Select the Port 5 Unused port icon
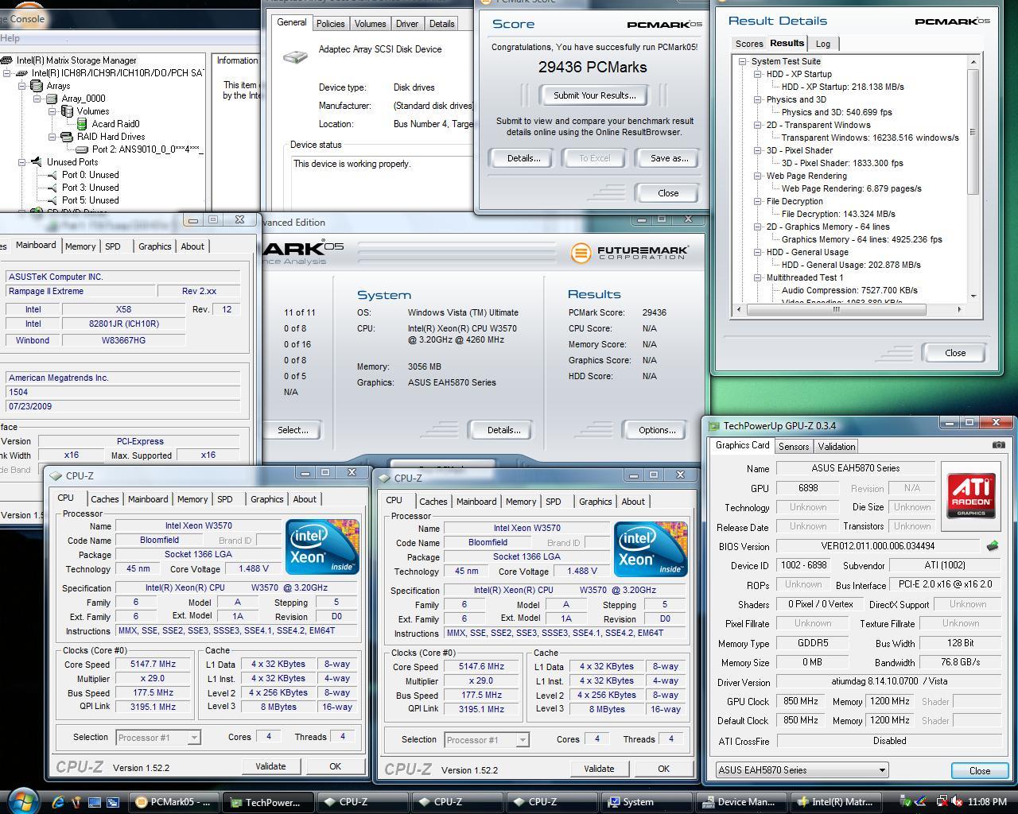1018x814 pixels. click(x=52, y=200)
